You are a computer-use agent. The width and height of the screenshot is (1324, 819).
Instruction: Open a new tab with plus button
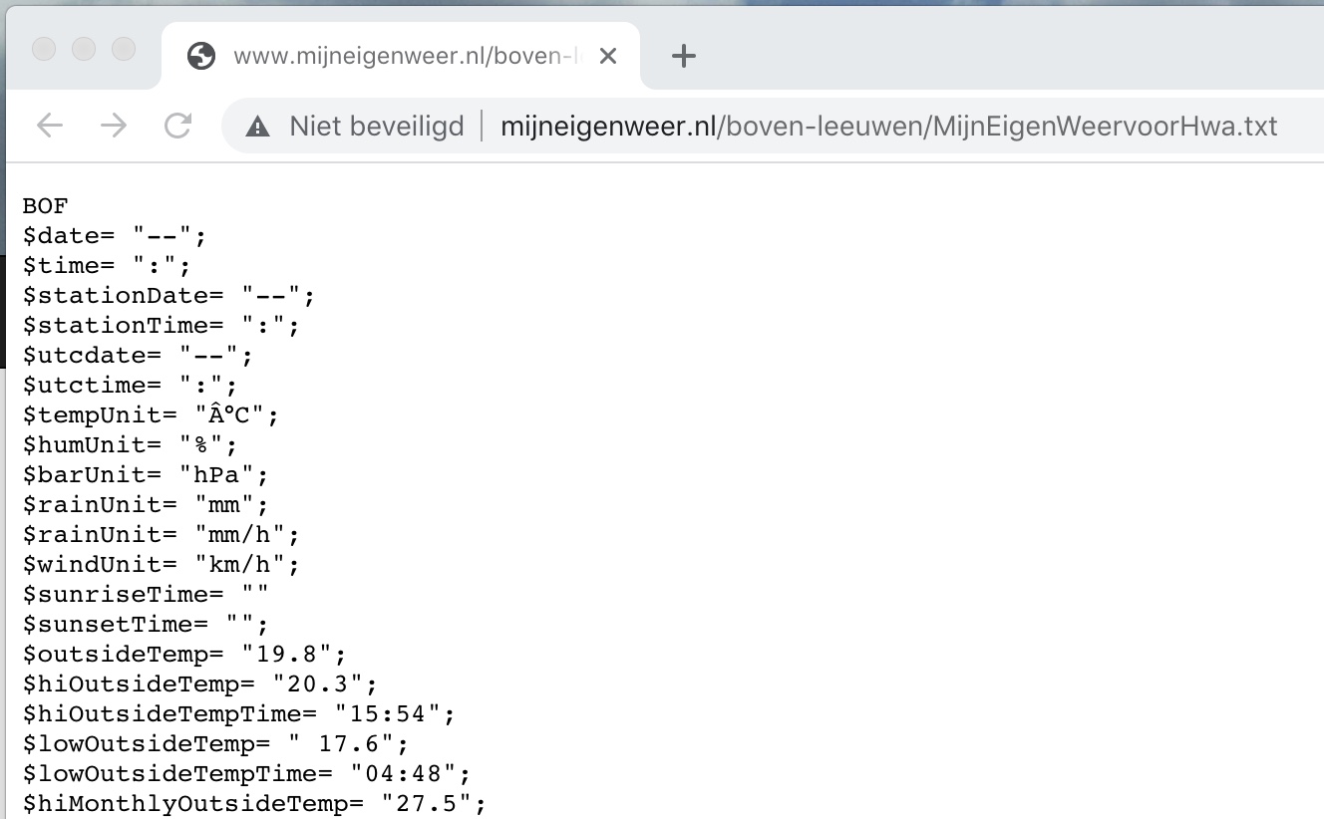(683, 57)
